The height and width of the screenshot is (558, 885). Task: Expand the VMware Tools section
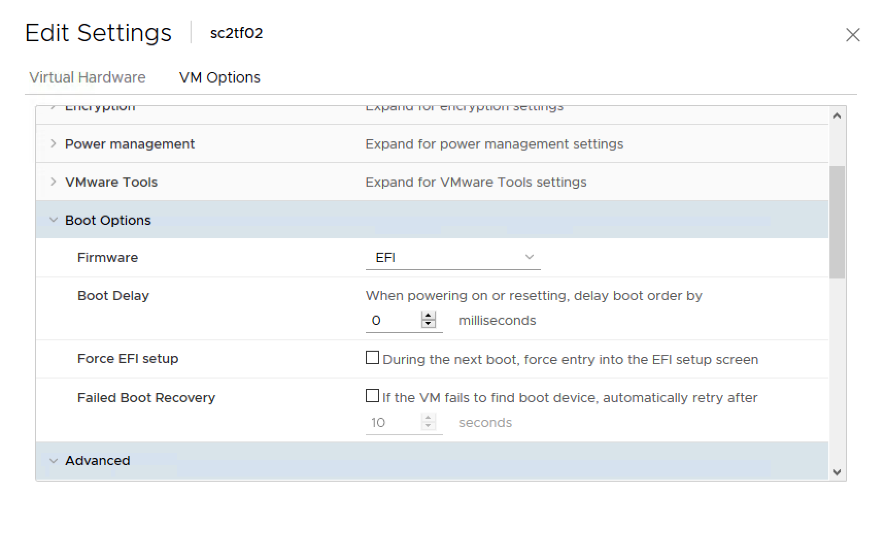pyautogui.click(x=53, y=182)
